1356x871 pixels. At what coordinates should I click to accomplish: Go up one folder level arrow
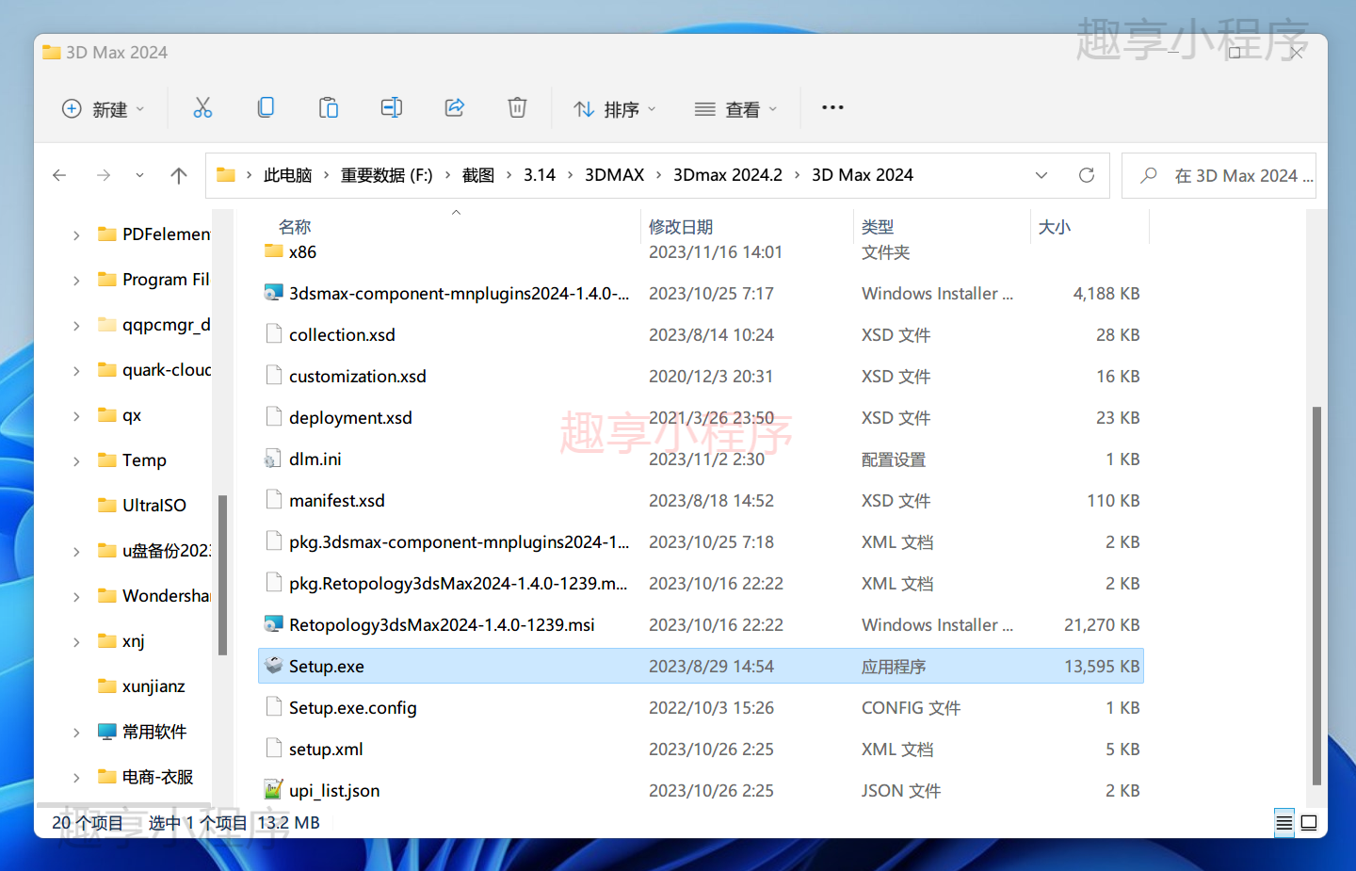pyautogui.click(x=179, y=175)
